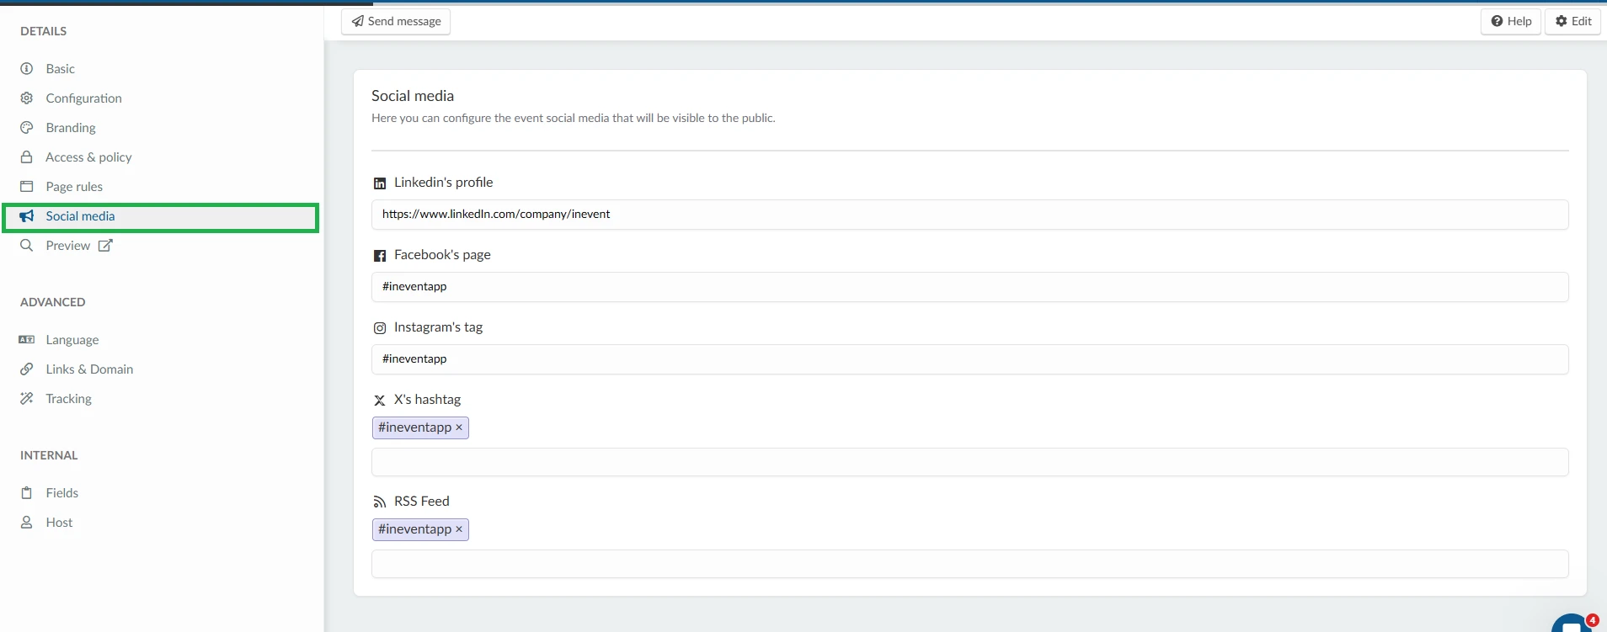Open the Basic details page

pyautogui.click(x=60, y=69)
